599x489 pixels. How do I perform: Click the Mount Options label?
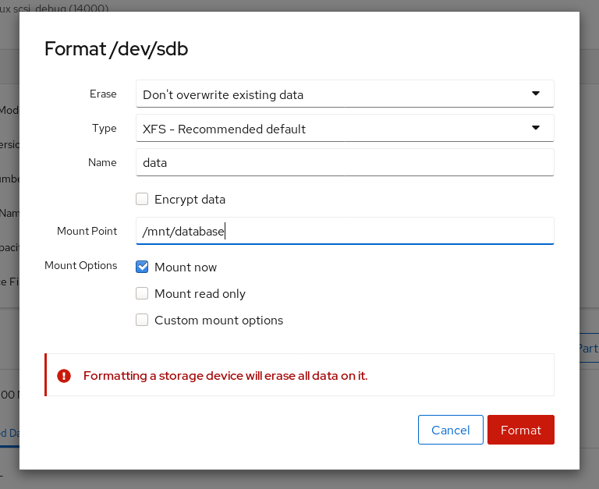click(x=80, y=265)
